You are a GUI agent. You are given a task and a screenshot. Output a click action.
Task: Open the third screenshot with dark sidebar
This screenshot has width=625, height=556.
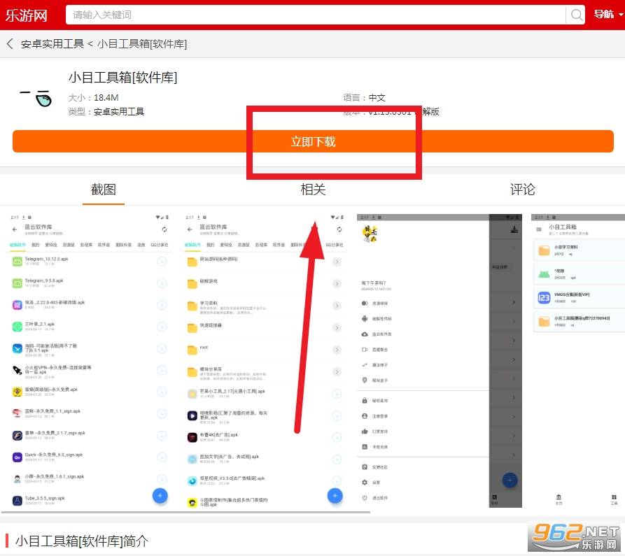pyautogui.click(x=439, y=360)
